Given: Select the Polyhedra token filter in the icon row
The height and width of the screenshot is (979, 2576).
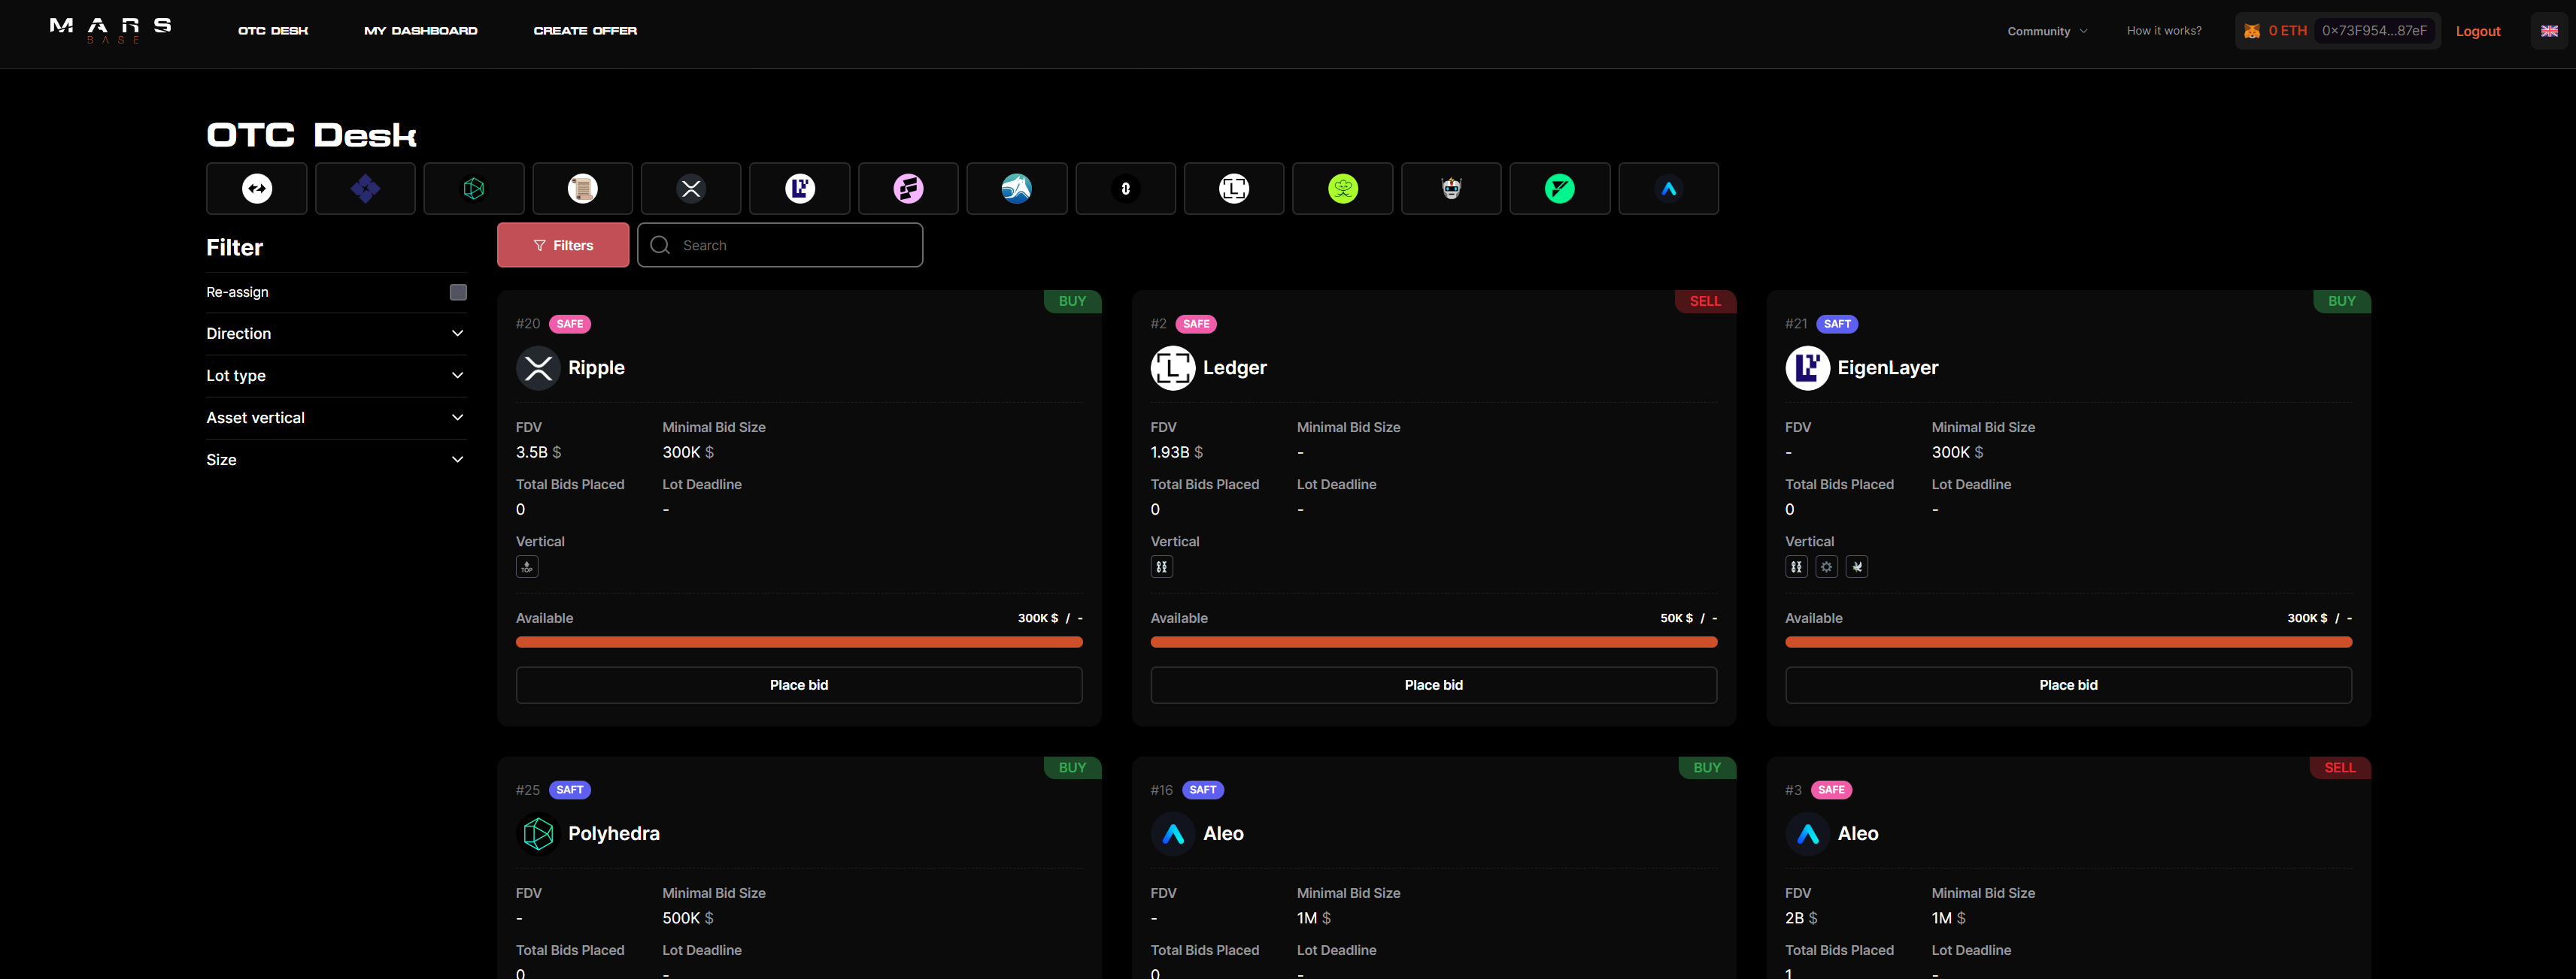Looking at the screenshot, I should point(474,189).
